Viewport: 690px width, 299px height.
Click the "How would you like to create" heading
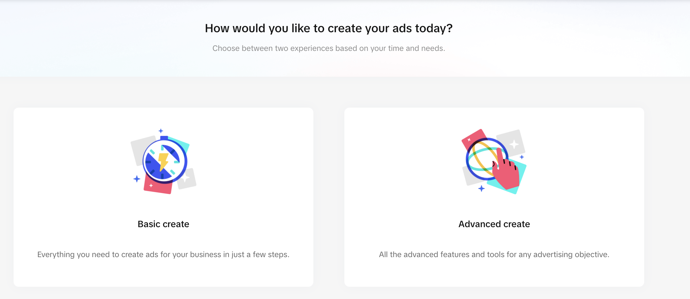point(329,28)
